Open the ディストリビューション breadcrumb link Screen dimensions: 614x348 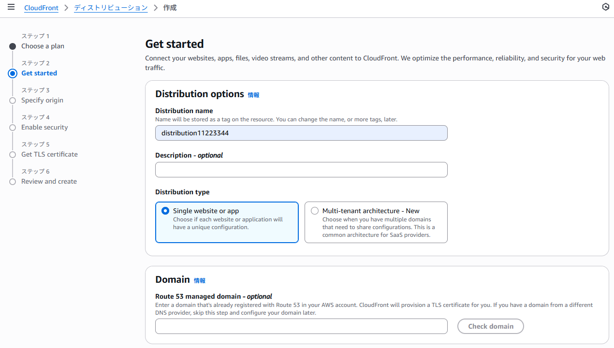pos(111,8)
